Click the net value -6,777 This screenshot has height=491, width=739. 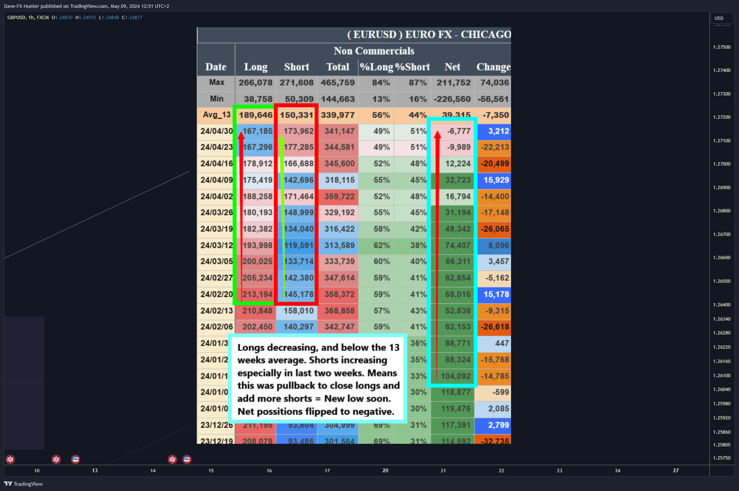click(458, 131)
